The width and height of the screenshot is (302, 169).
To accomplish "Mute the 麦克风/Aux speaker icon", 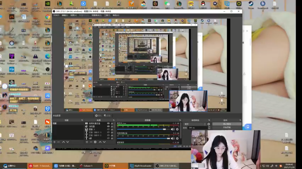I will coord(173,129).
